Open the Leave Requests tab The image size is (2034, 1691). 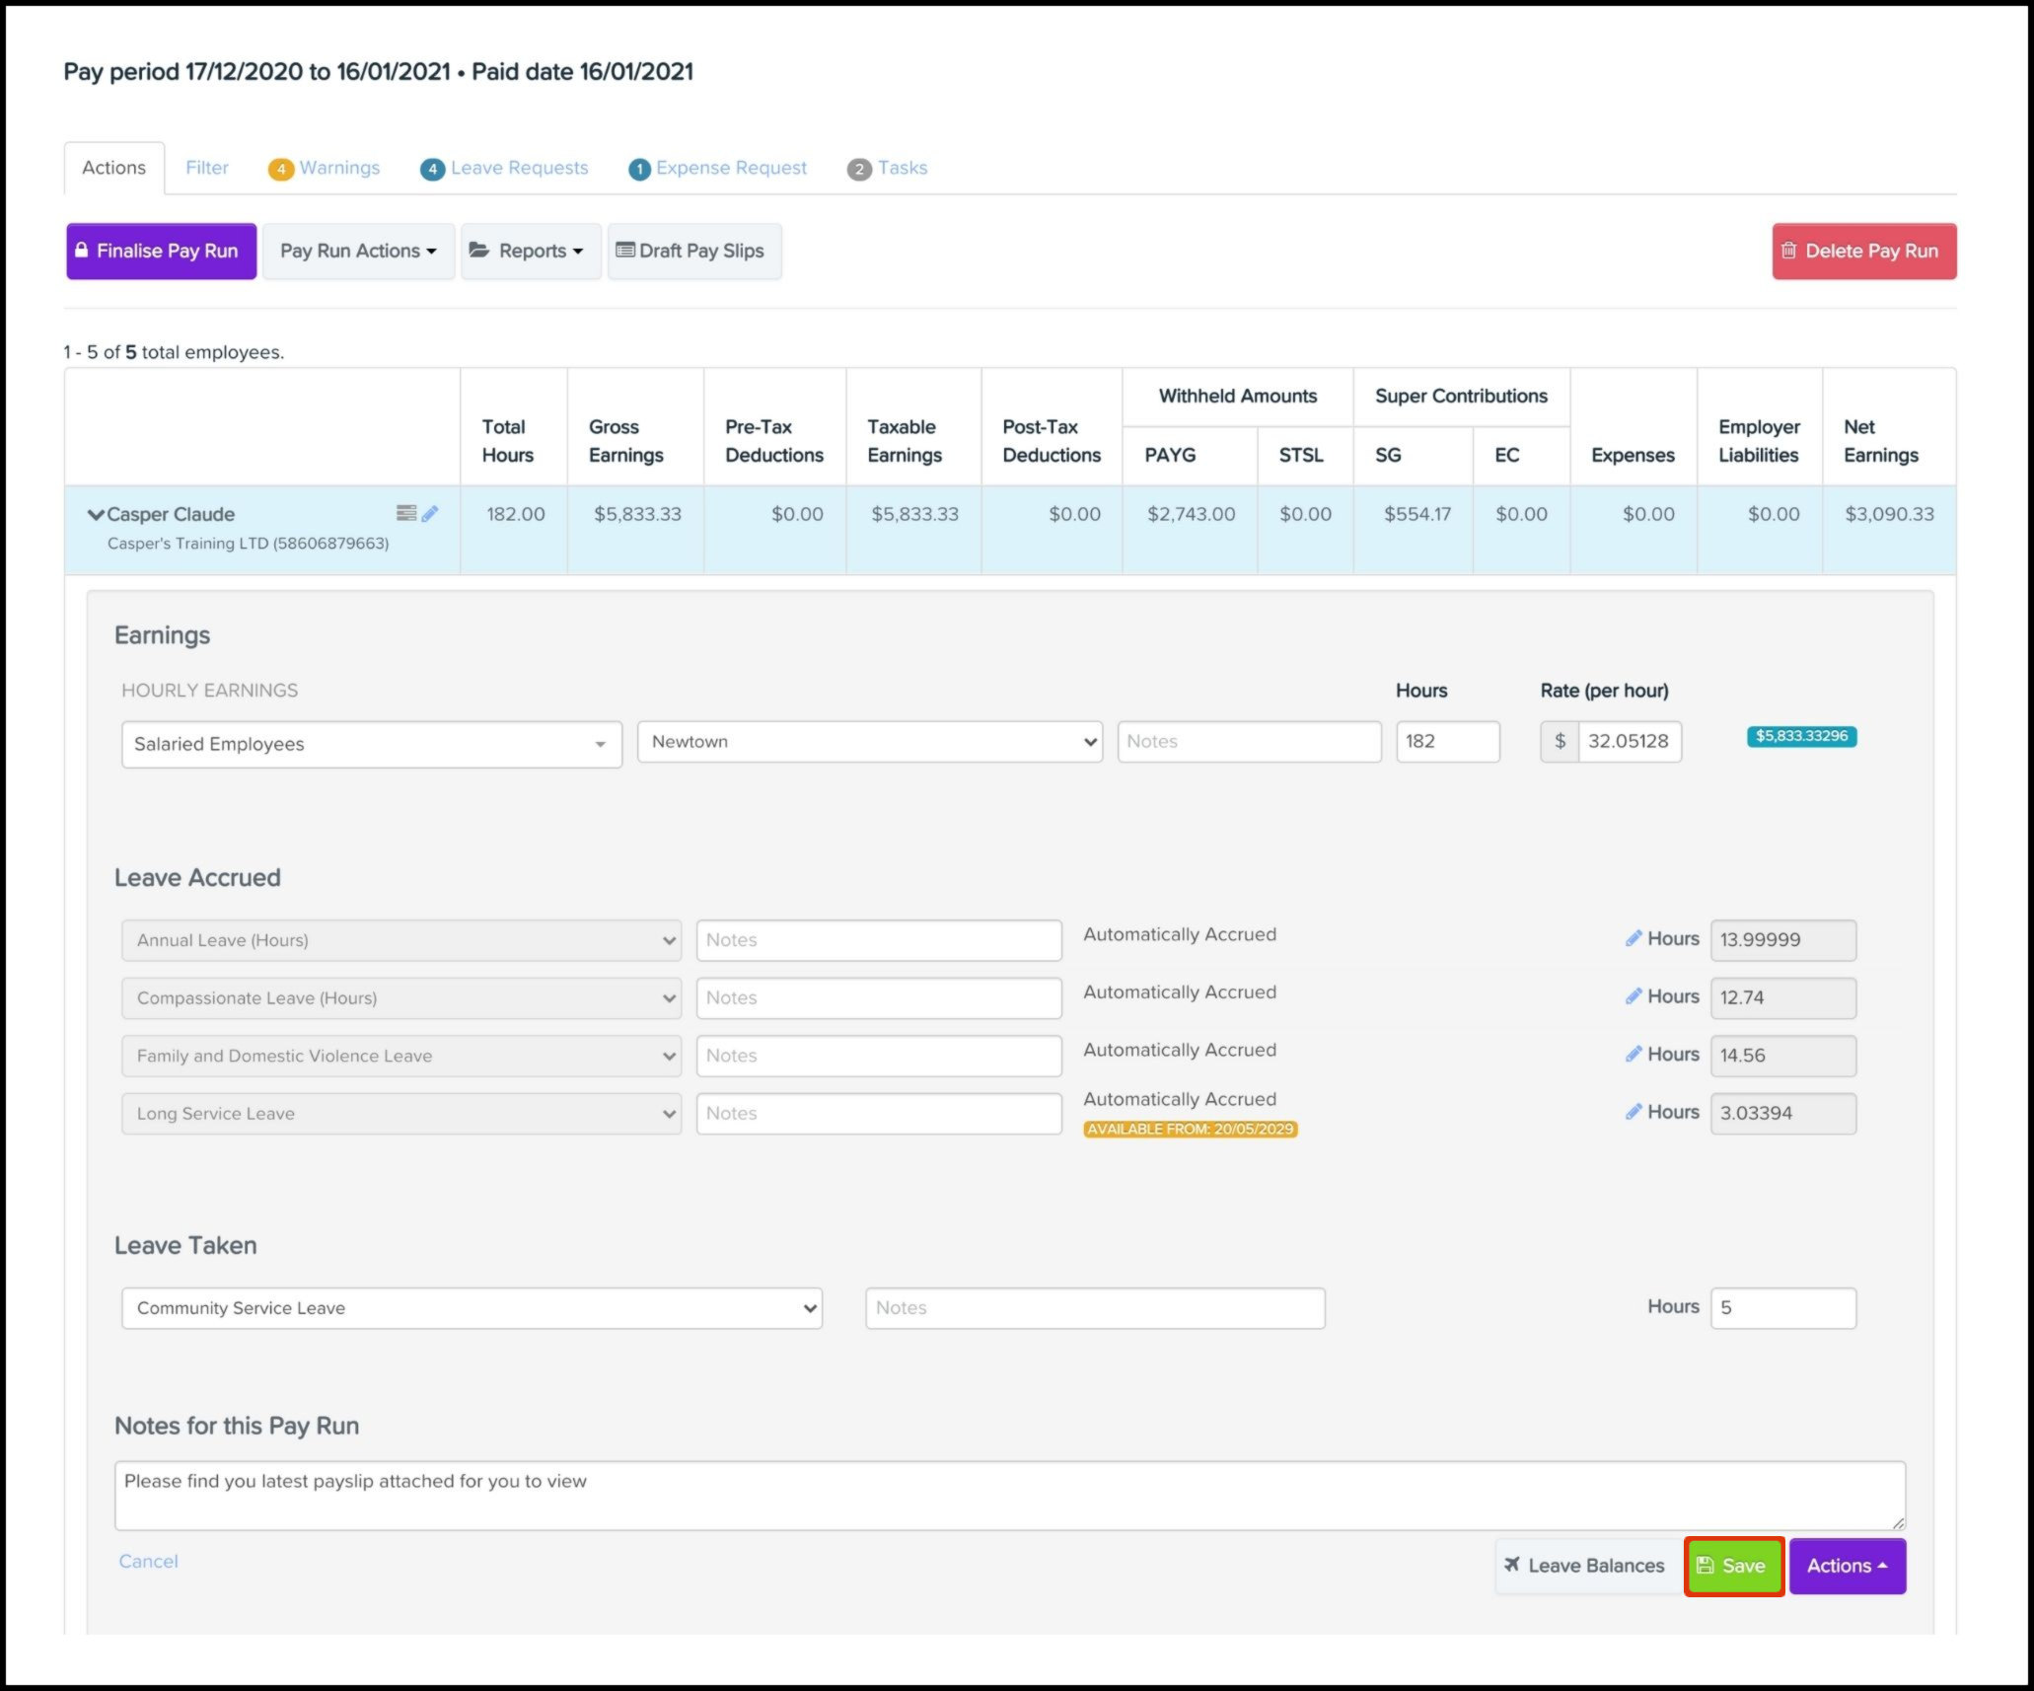tap(506, 168)
